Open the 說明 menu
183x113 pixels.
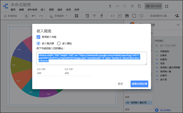click(x=77, y=10)
